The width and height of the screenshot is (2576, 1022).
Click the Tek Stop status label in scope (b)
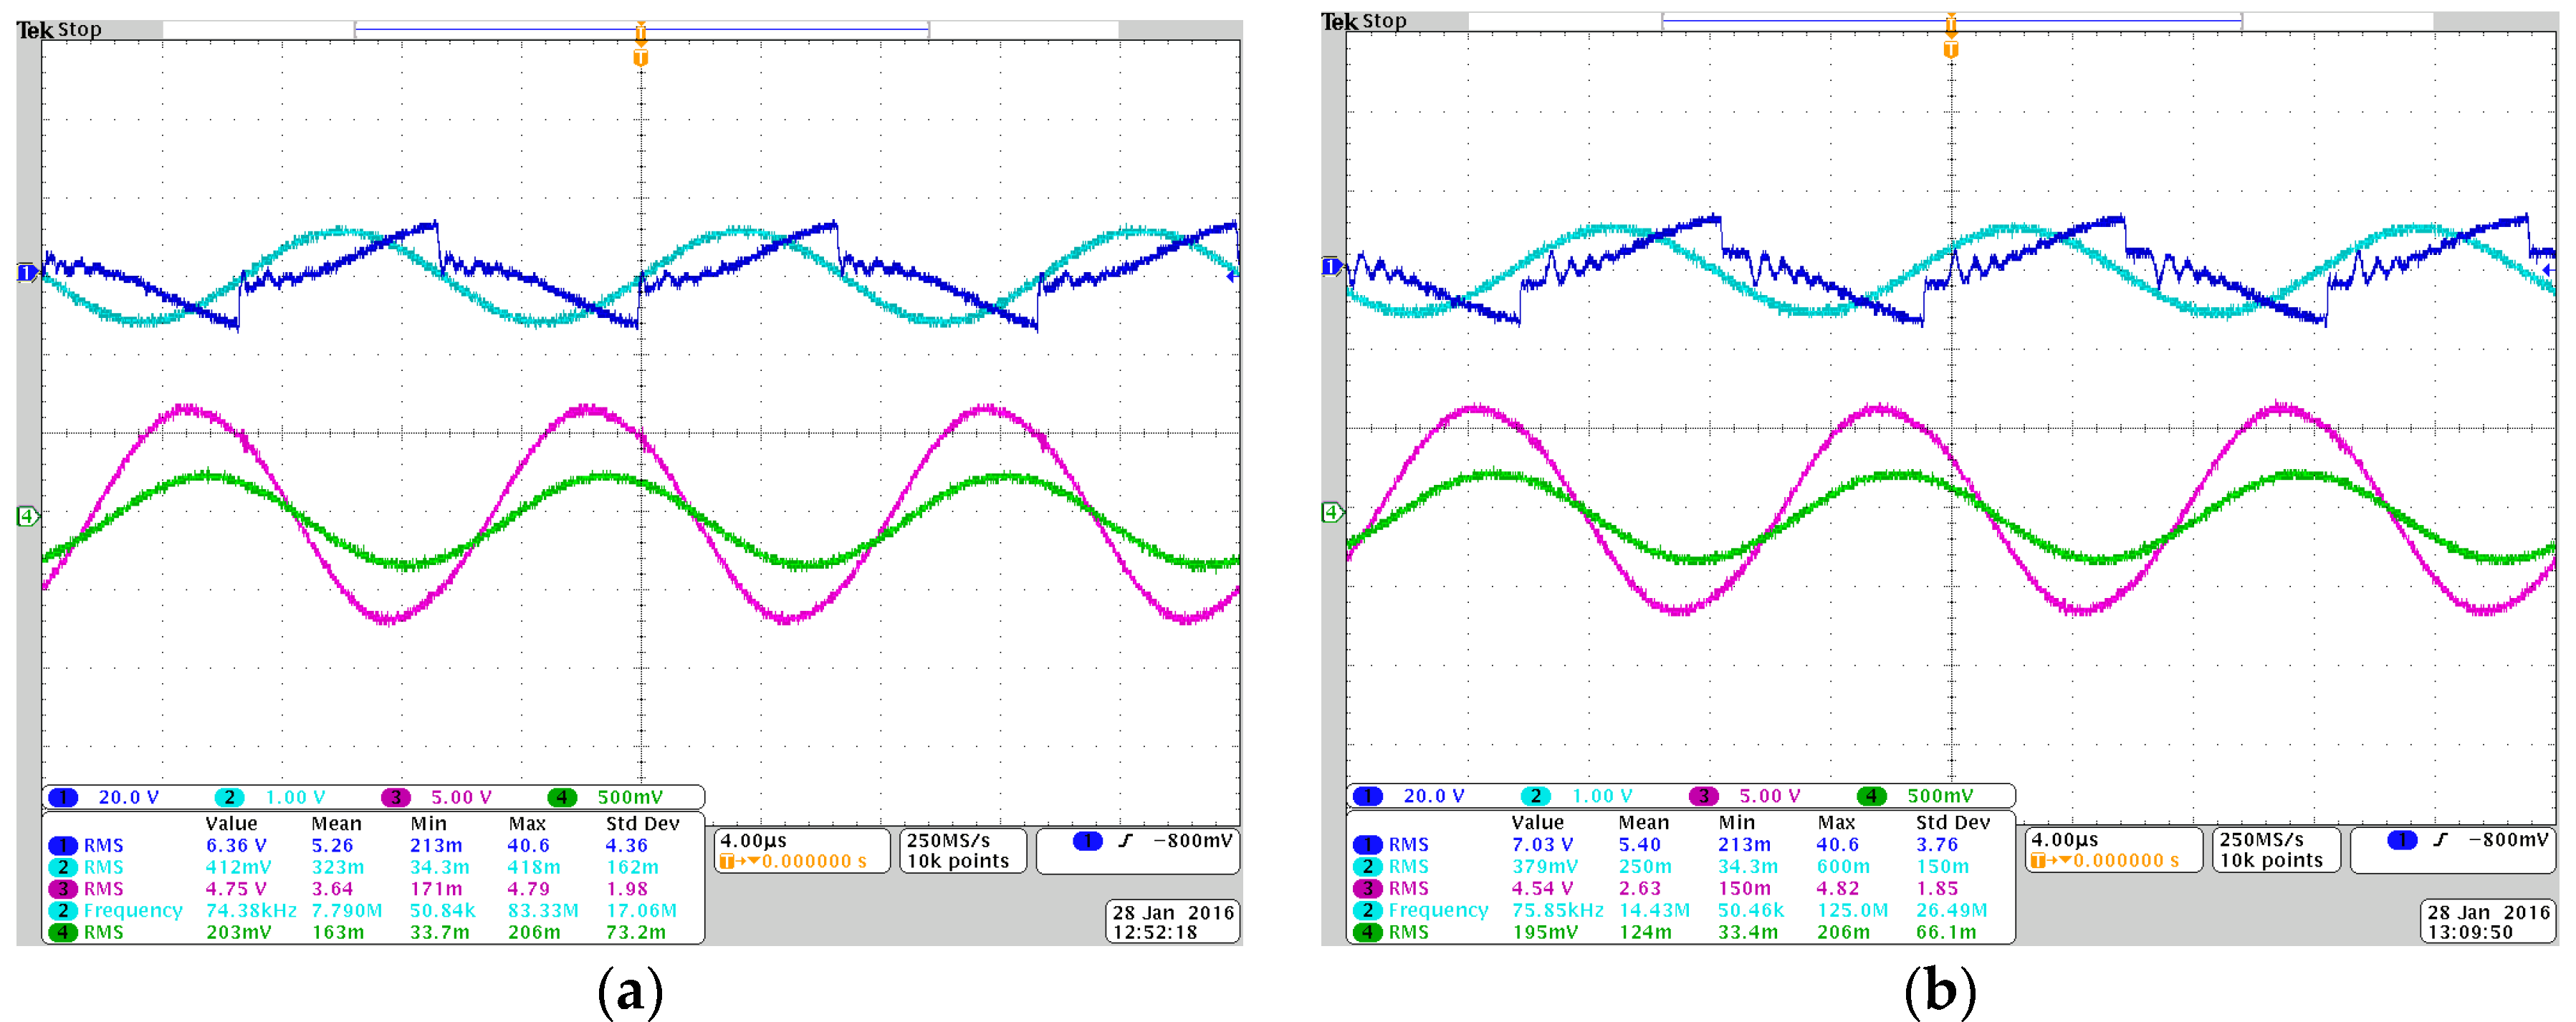(x=1364, y=21)
